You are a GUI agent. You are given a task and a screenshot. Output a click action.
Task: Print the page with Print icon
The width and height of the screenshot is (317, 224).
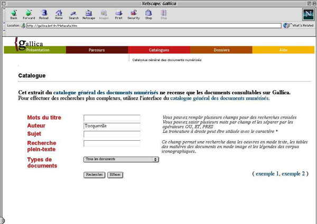tap(119, 15)
